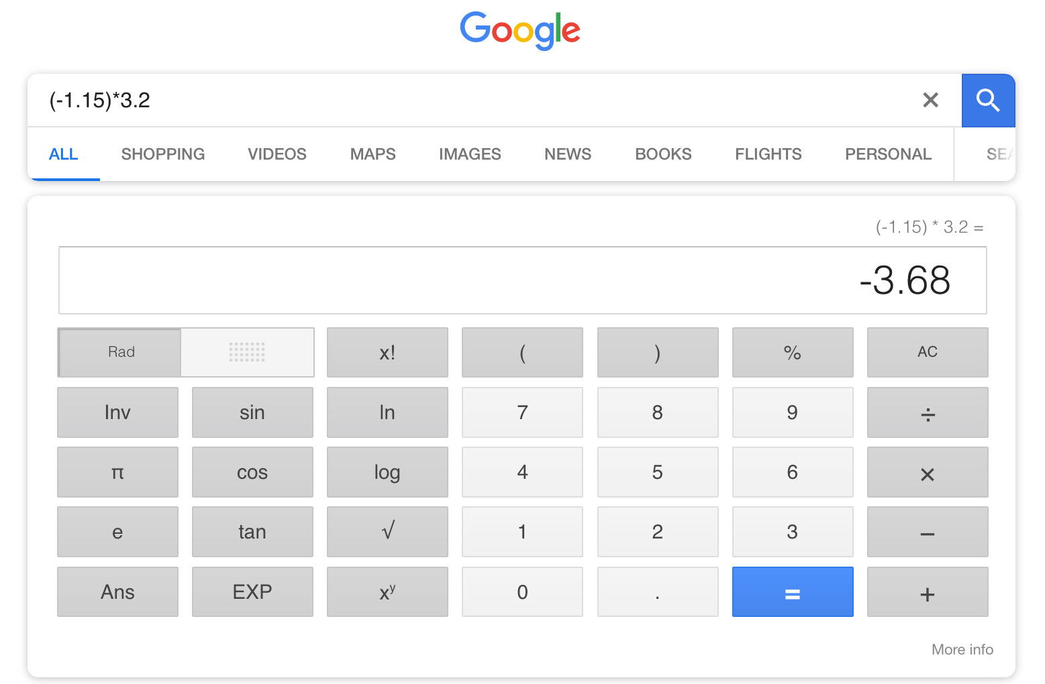
Task: Click the plus operator key
Action: point(928,592)
